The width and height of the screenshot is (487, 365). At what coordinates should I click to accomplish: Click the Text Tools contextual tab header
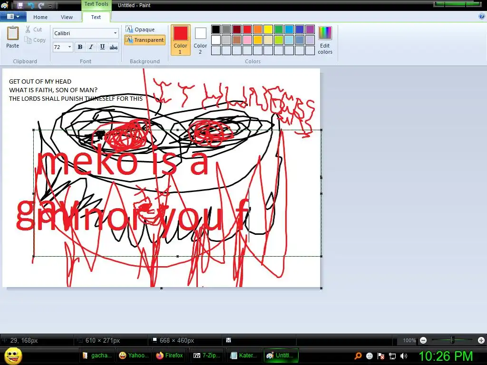(96, 4)
